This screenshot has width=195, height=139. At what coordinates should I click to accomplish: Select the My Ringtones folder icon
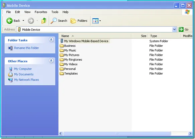pyautogui.click(x=62, y=60)
